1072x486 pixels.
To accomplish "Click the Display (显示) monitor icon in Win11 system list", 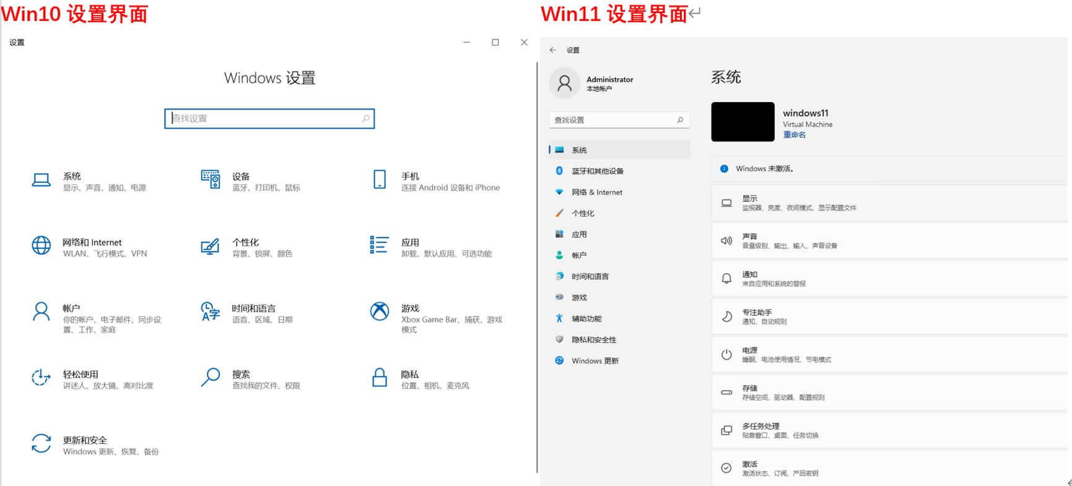I will point(727,203).
